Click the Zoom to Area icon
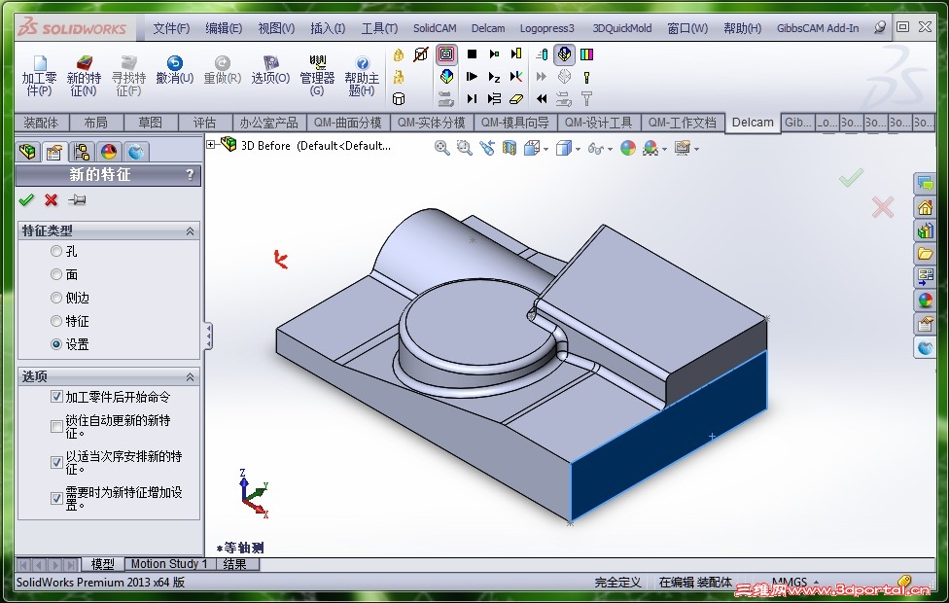Screen dimensions: 949x603 [464, 148]
